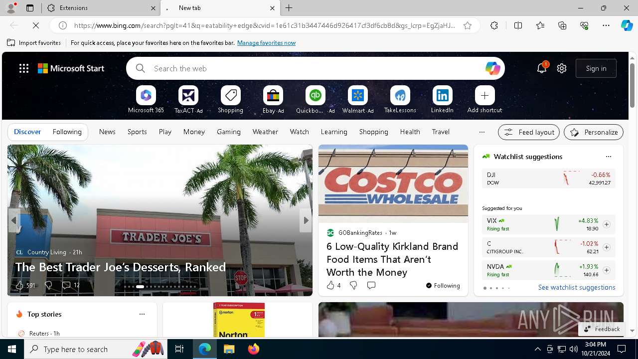
Task: Click the Sign in button
Action: coord(596,68)
